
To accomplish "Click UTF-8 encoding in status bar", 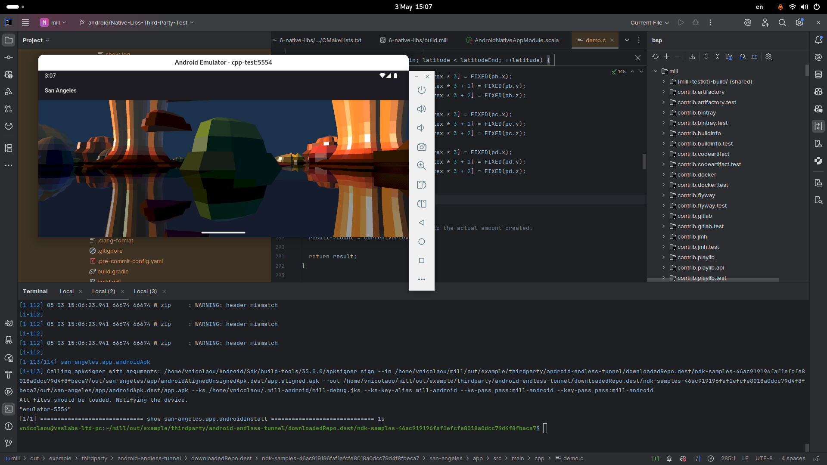I will [764, 459].
